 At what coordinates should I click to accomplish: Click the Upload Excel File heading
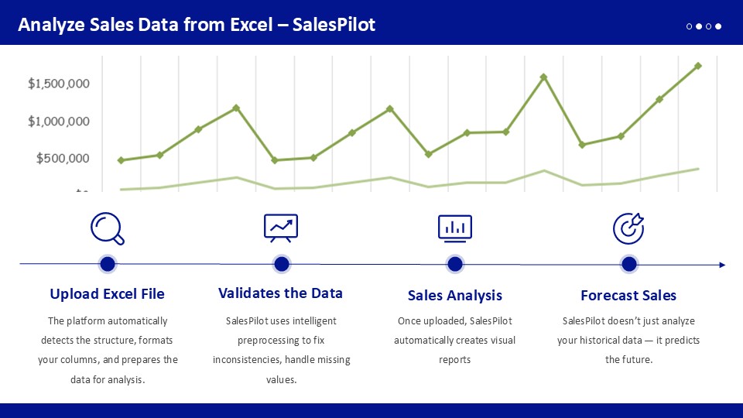coord(107,294)
